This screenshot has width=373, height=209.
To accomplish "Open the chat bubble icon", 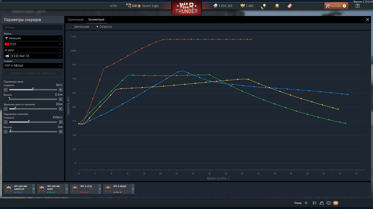I will click(329, 203).
